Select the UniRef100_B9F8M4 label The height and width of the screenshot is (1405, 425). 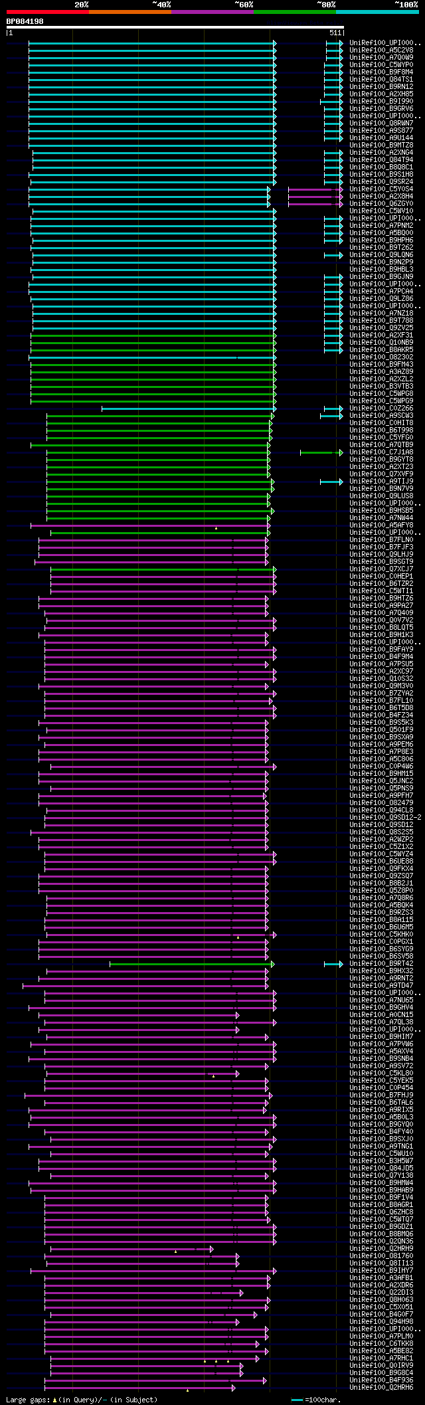coord(381,72)
